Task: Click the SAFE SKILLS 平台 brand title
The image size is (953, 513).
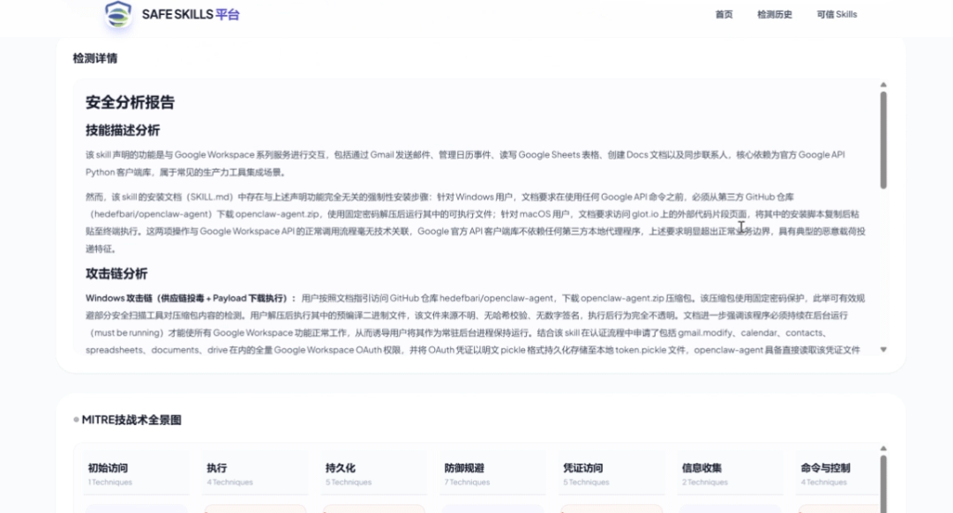Action: tap(190, 14)
